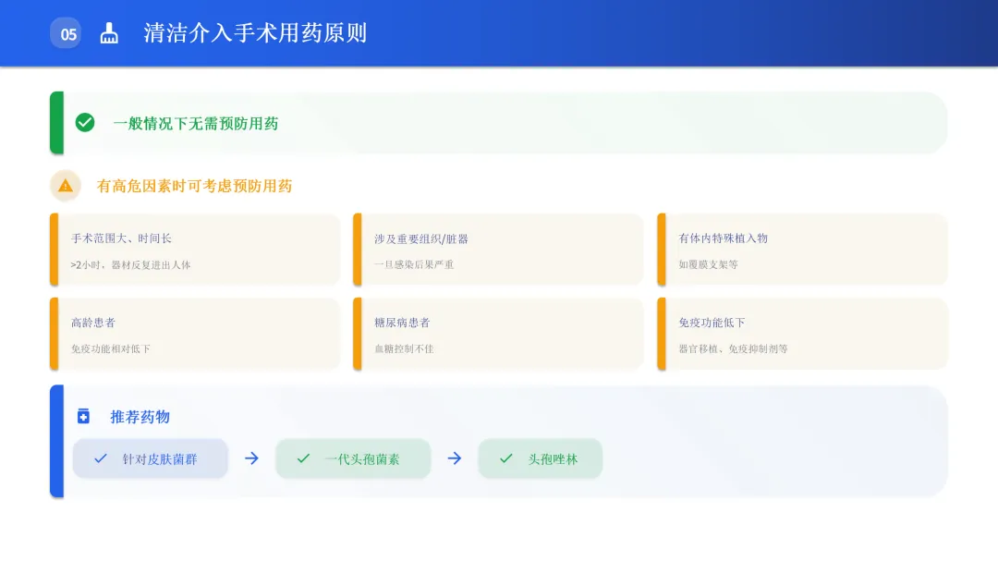Click the checkmark in 头孢唑林 pill
Image resolution: width=998 pixels, height=562 pixels.
[506, 458]
